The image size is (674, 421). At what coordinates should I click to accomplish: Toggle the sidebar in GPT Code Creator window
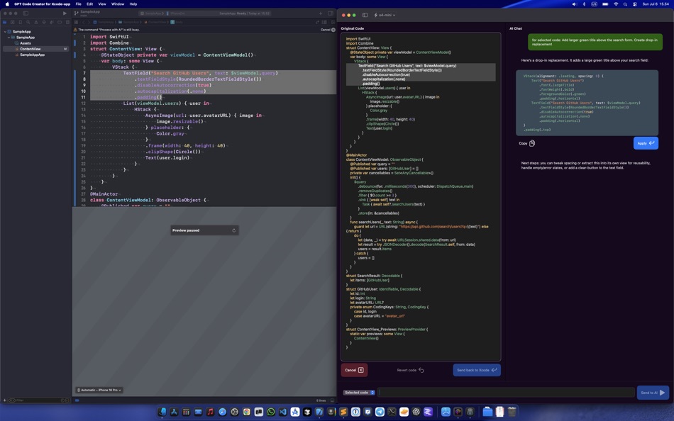[365, 15]
